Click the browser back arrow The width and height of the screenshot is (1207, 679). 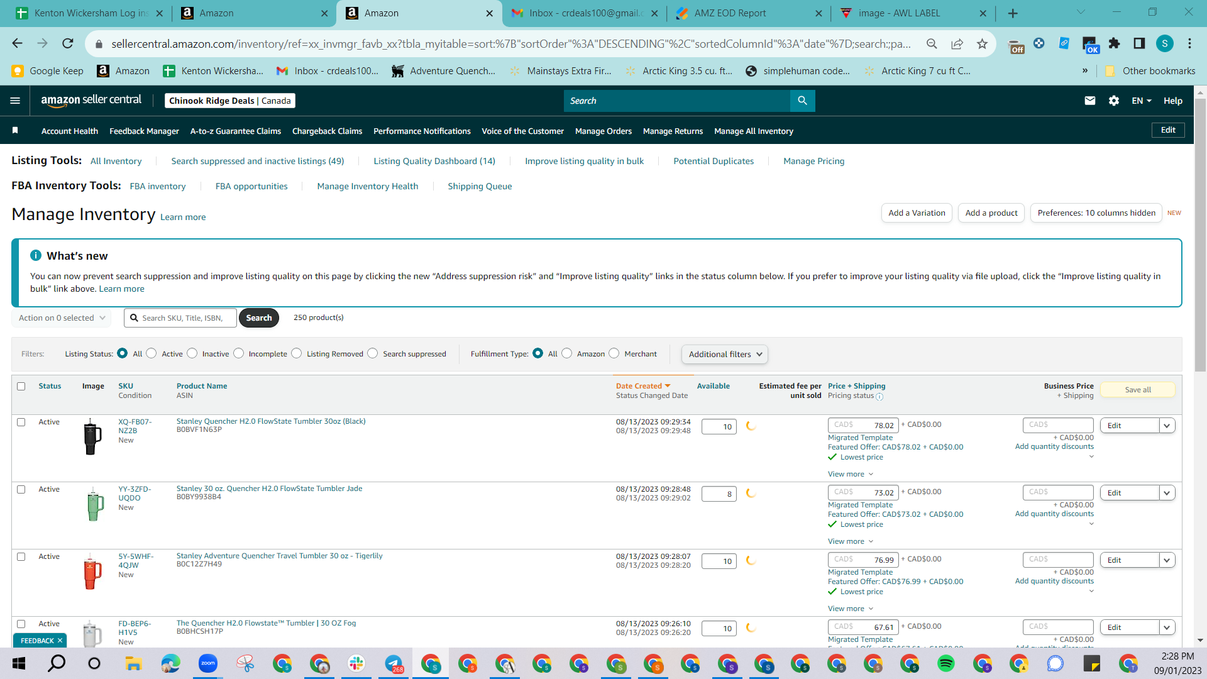point(17,43)
